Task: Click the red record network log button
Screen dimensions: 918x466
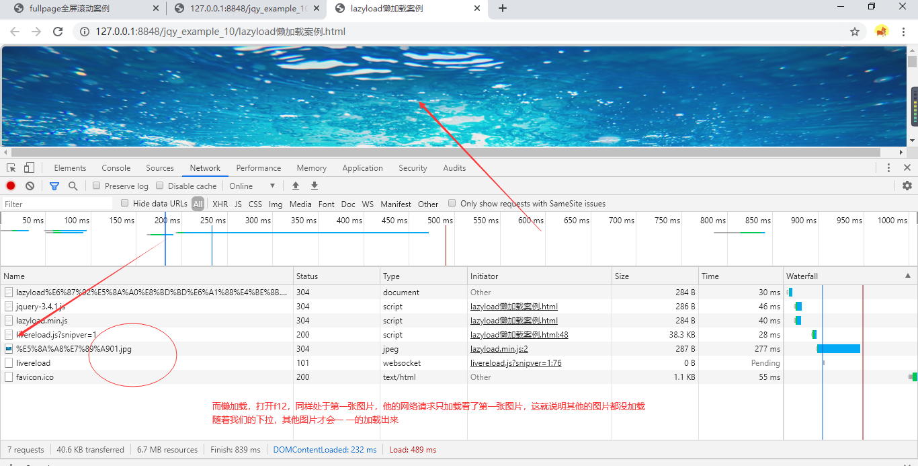Action: coord(11,186)
